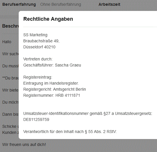157x152 pixels.
Task: Click the dimmed 'Schicke' text at bottom left
Action: (x=9, y=126)
